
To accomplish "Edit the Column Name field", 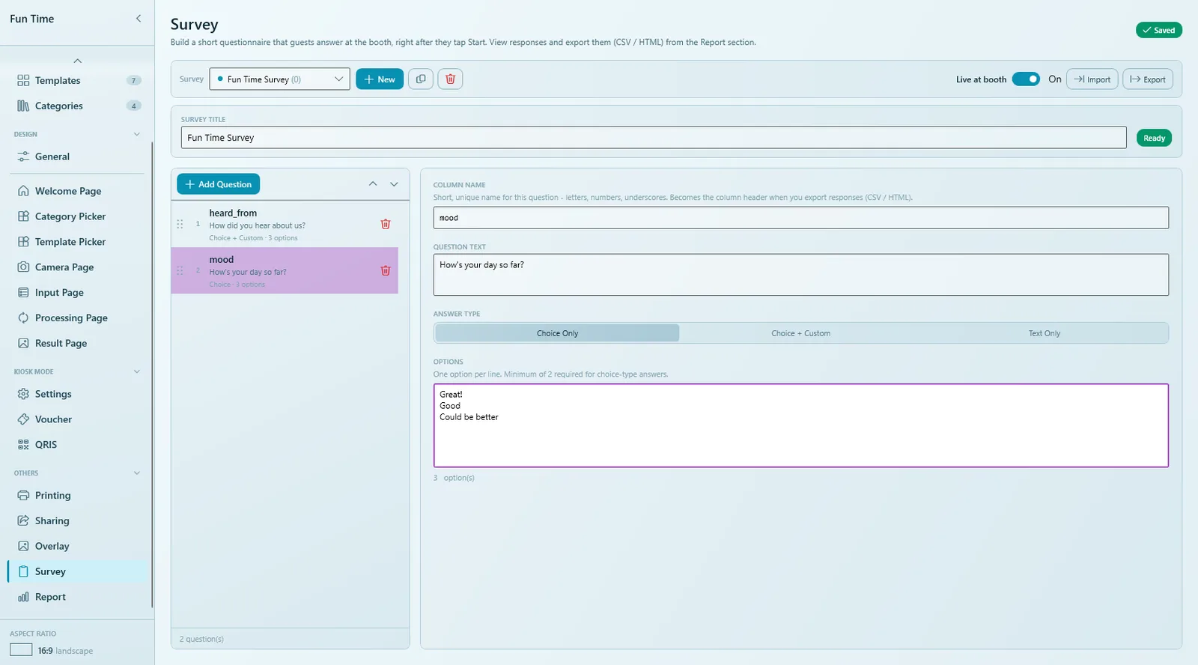I will (800, 218).
